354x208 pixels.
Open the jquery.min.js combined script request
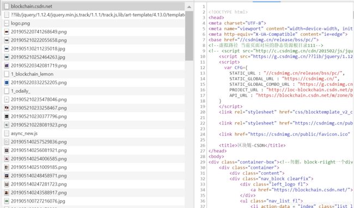[93, 15]
